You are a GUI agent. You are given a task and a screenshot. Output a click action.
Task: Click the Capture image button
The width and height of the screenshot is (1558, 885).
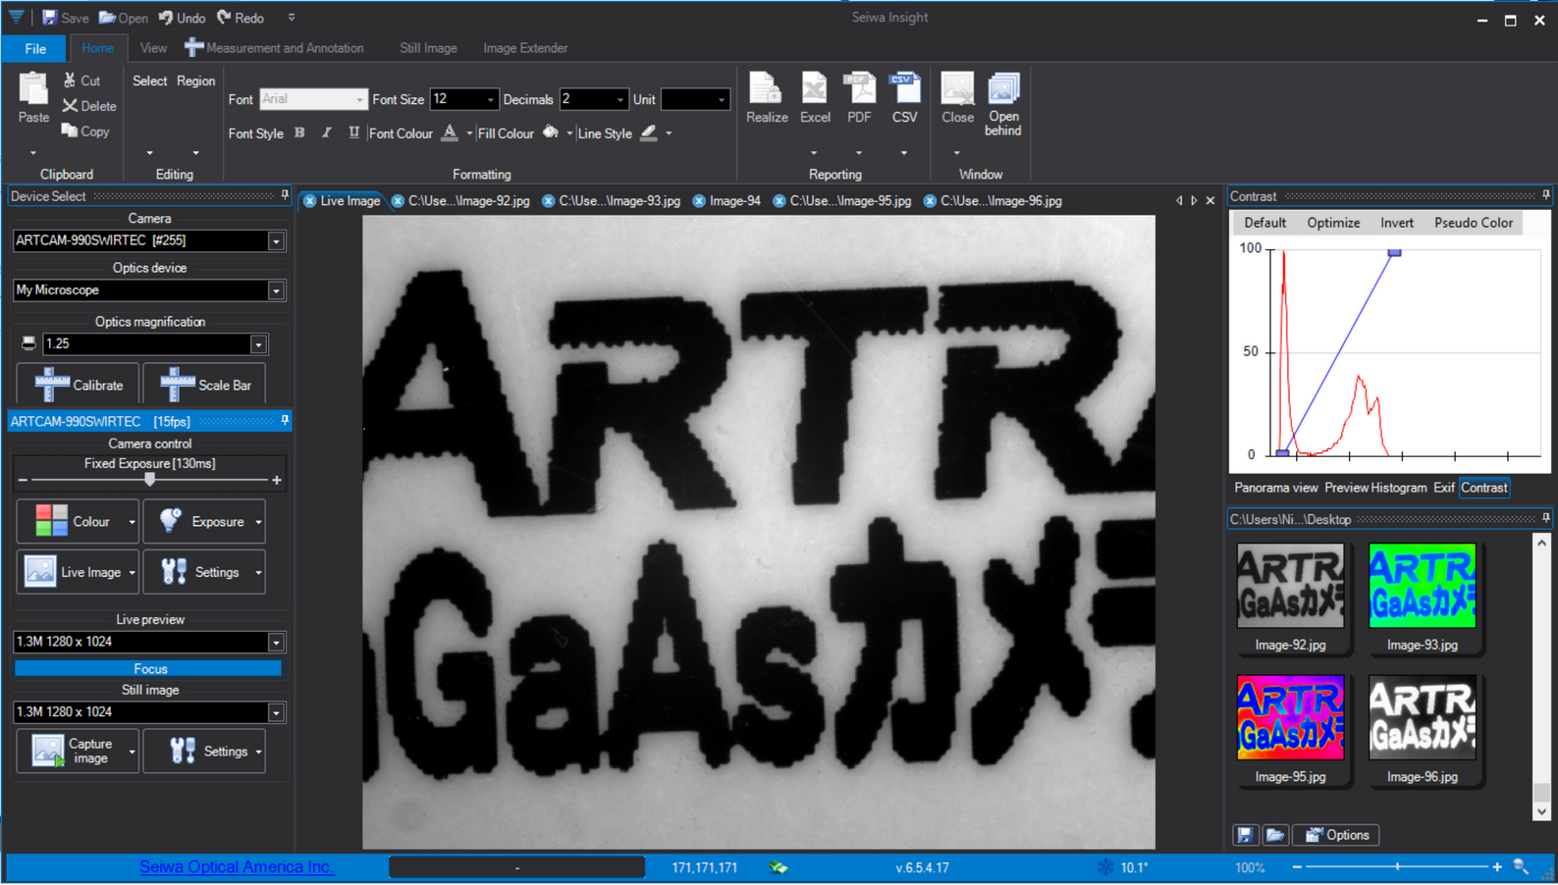coord(78,752)
